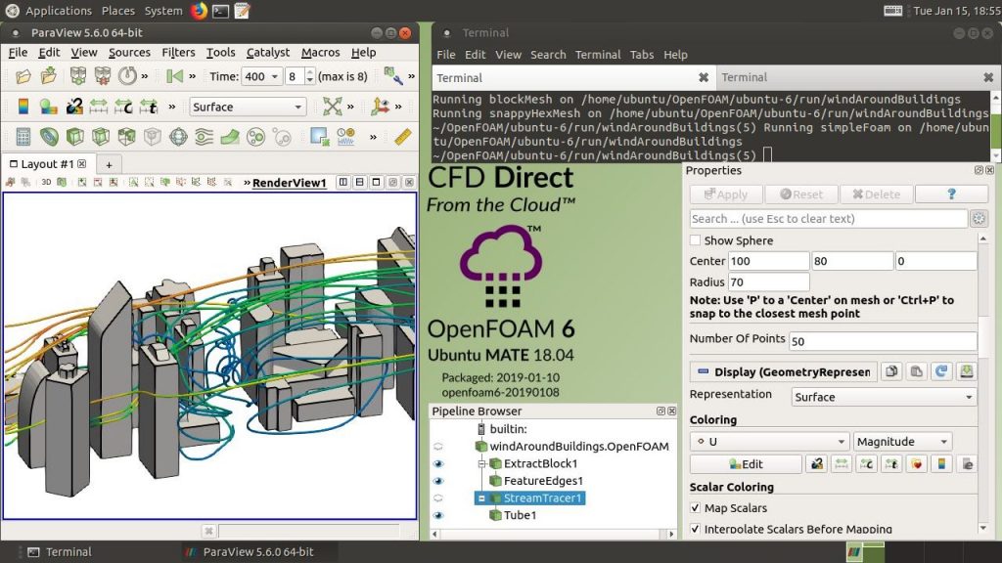Apply the Warp By Vector filter icon
Screen dimensions: 1002x563
[x=230, y=137]
